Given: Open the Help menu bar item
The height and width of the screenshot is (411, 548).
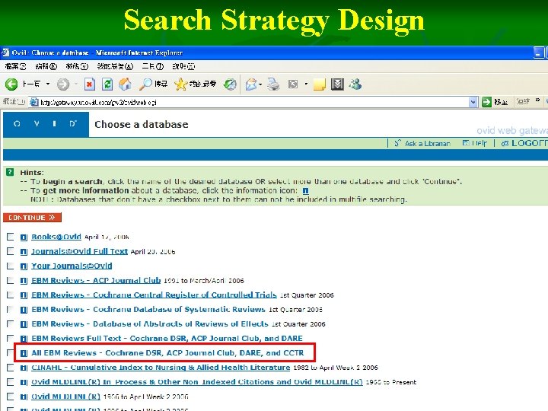Looking at the screenshot, I should point(183,66).
